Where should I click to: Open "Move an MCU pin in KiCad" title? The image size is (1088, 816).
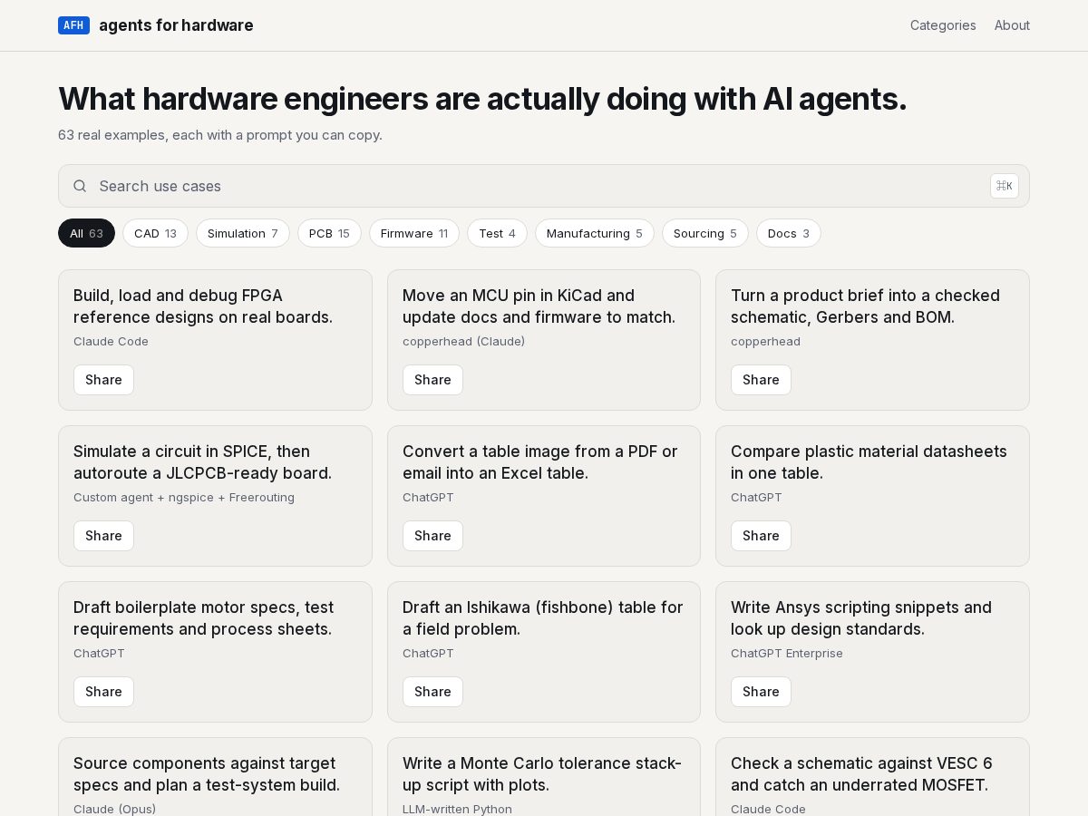(x=539, y=306)
